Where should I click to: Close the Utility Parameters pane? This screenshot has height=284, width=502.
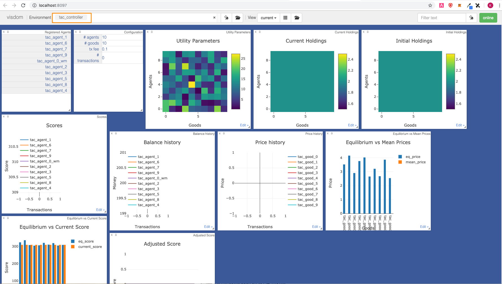[x=148, y=32]
